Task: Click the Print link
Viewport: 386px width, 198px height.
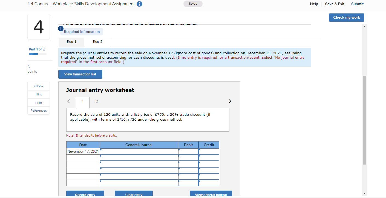Action: [39, 103]
